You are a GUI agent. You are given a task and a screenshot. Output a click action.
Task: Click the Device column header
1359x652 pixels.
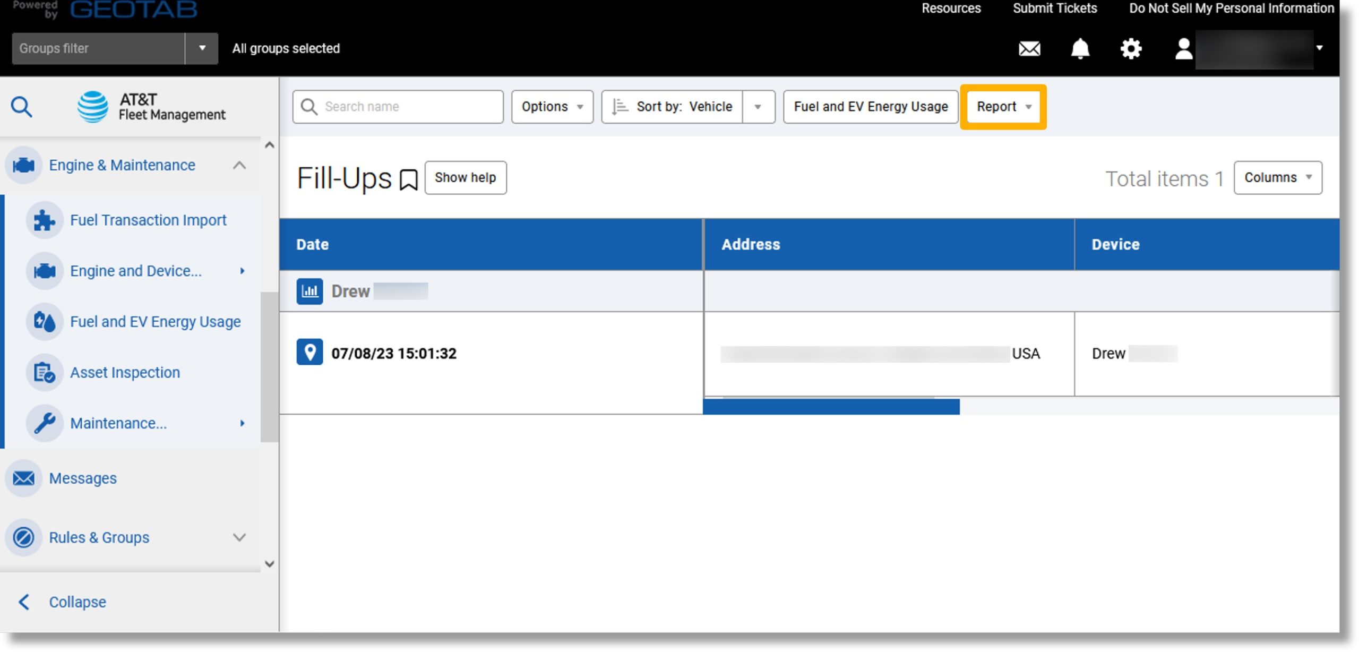click(x=1207, y=245)
